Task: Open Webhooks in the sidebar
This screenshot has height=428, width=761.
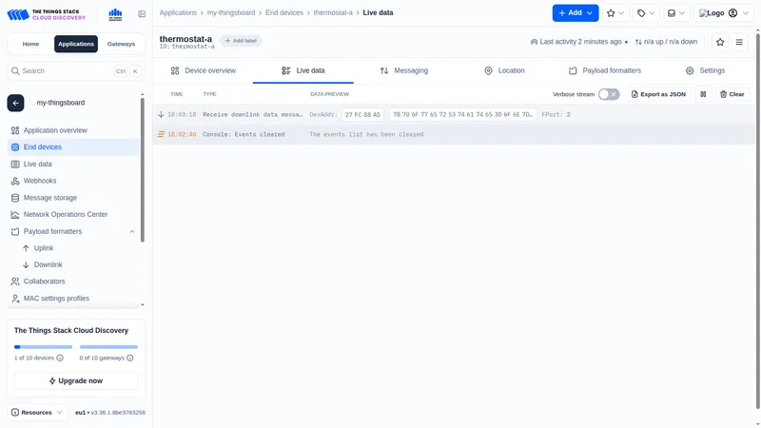Action: (73, 181)
